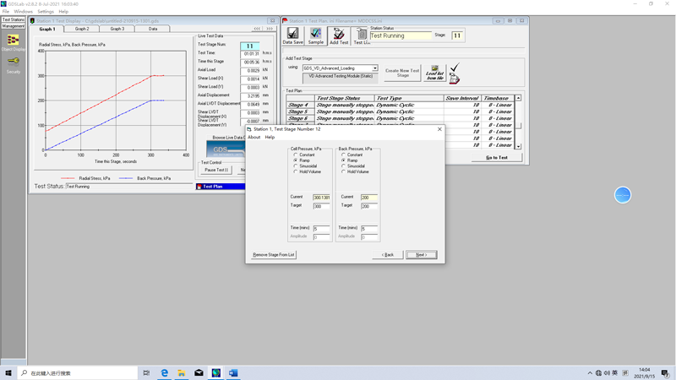Click the Load list from file icon button
Image resolution: width=676 pixels, height=380 pixels.
point(434,73)
